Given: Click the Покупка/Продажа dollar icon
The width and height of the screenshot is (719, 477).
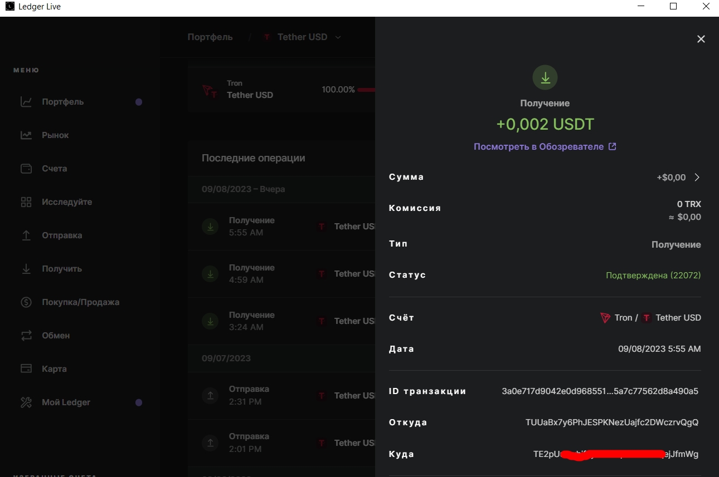Looking at the screenshot, I should click(x=26, y=302).
